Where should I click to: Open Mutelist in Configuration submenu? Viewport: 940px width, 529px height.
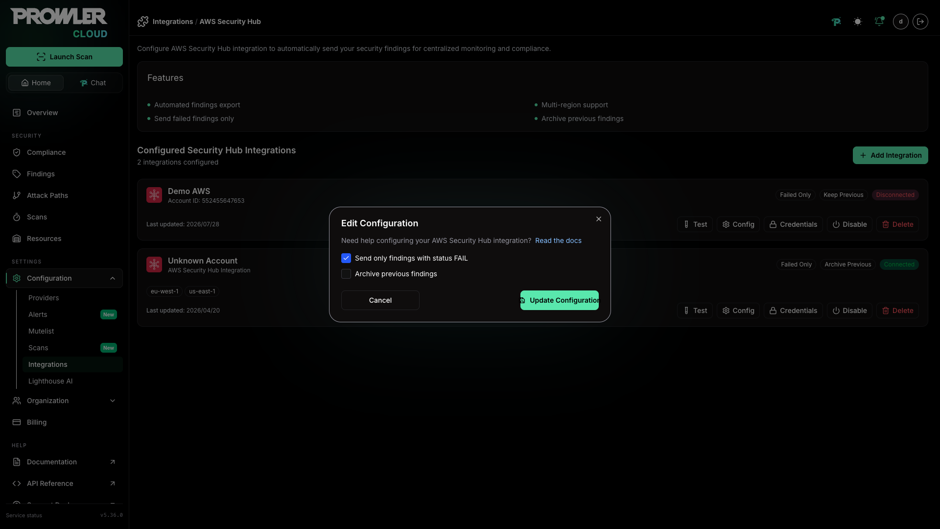pyautogui.click(x=41, y=331)
